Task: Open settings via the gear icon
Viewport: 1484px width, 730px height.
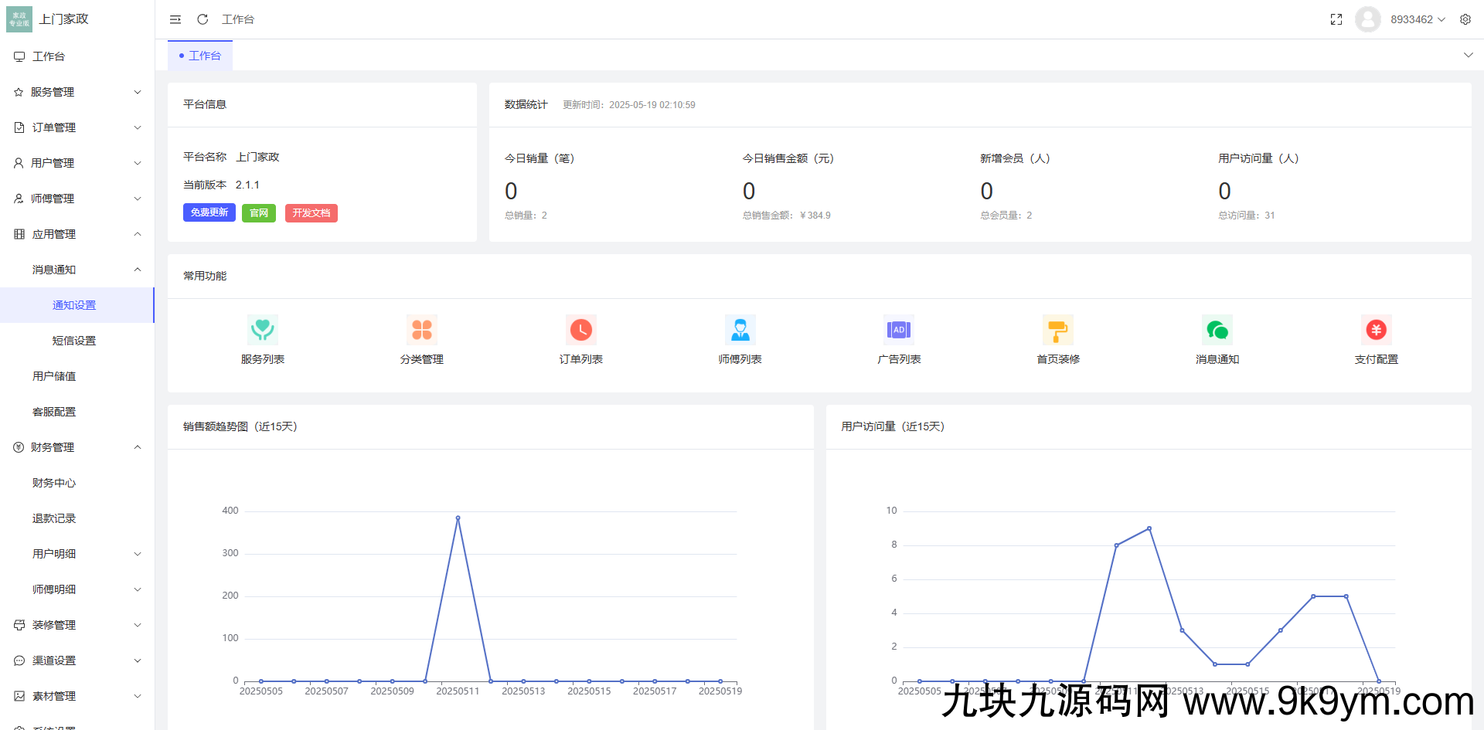Action: click(1465, 19)
